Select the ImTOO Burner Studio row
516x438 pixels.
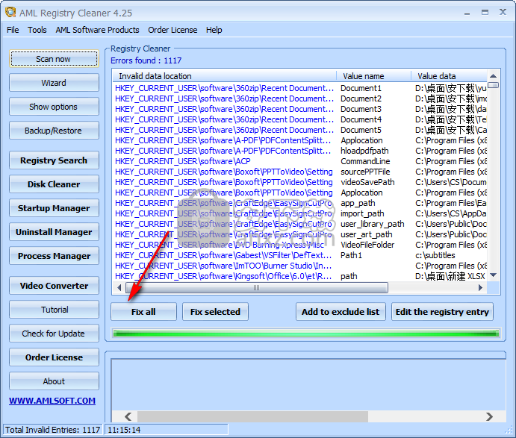[300, 266]
